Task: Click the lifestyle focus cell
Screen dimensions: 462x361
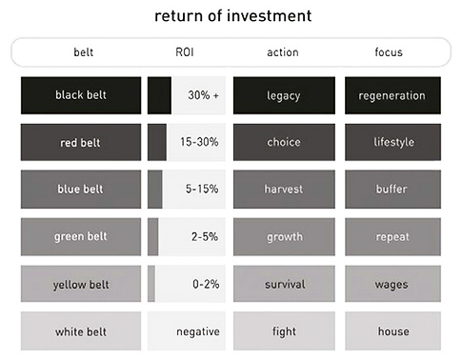Action: click(392, 142)
